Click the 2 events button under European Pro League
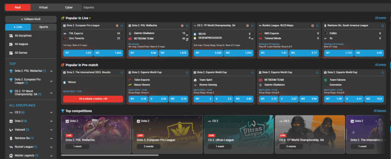This screenshot has width=391, height=159. tap(149, 146)
